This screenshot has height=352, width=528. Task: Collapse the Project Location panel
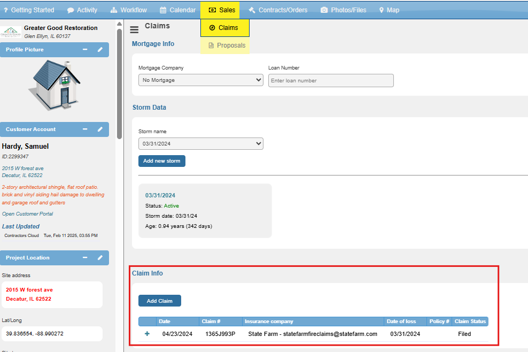(85, 258)
